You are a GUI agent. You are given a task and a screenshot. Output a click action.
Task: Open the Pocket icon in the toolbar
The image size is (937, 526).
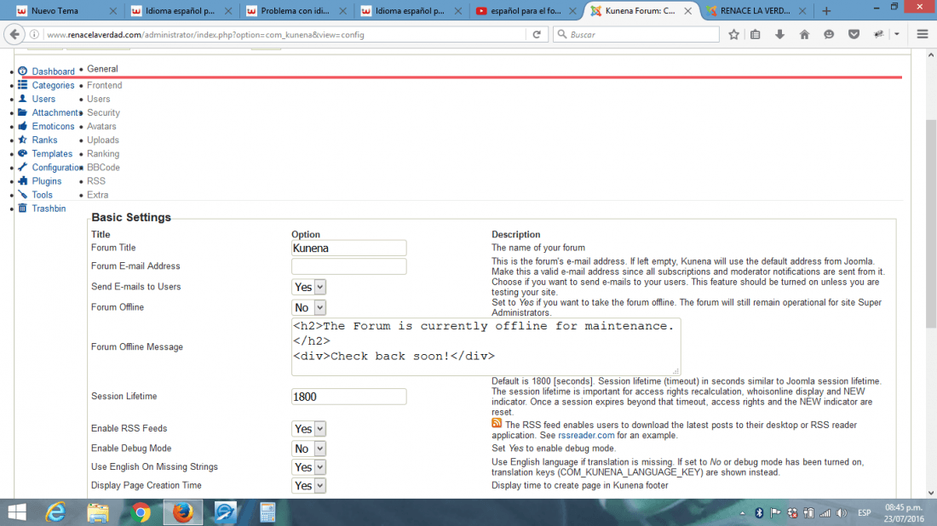pos(854,35)
